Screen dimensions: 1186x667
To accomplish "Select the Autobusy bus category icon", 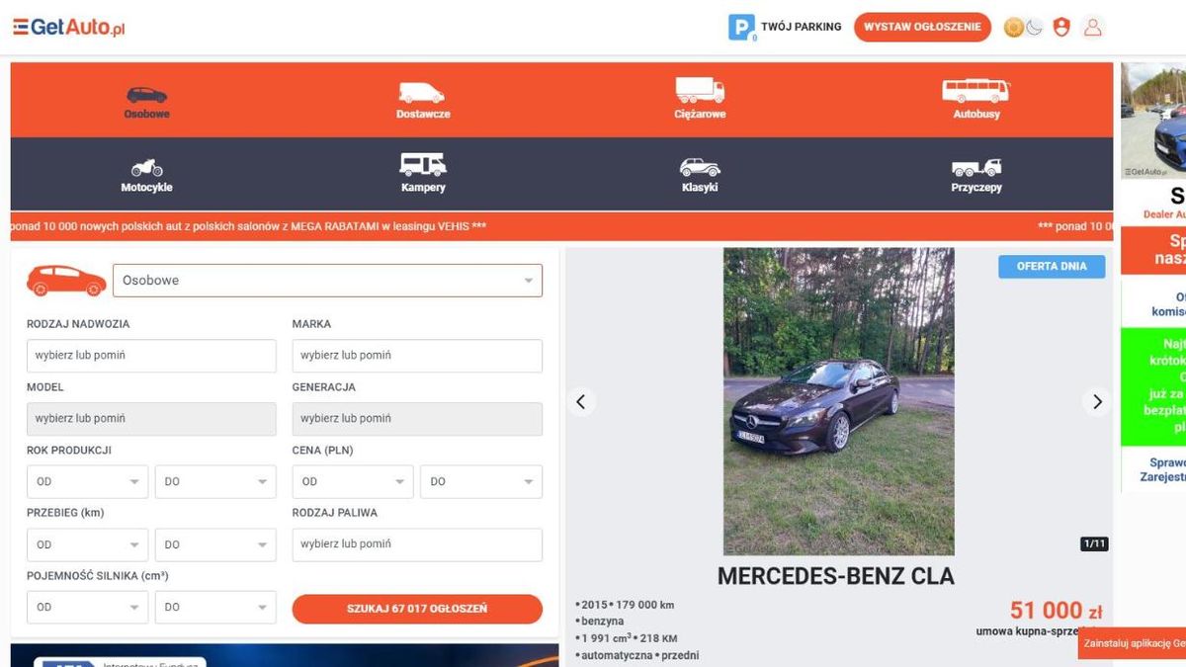I will (x=975, y=91).
